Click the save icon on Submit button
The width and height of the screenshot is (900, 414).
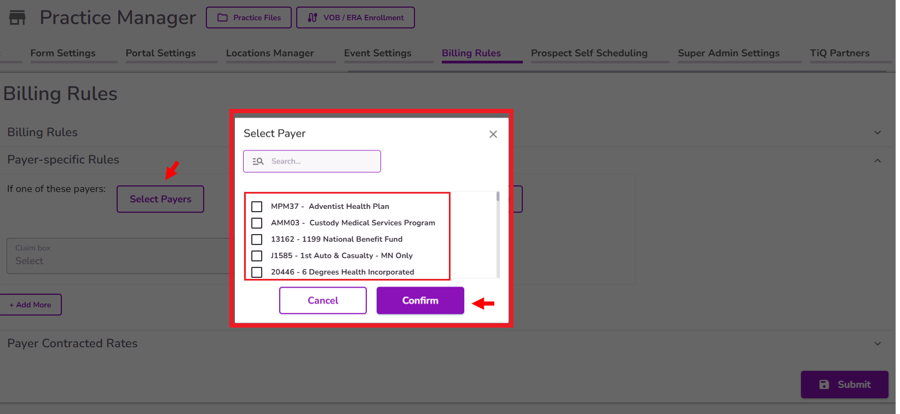(824, 384)
